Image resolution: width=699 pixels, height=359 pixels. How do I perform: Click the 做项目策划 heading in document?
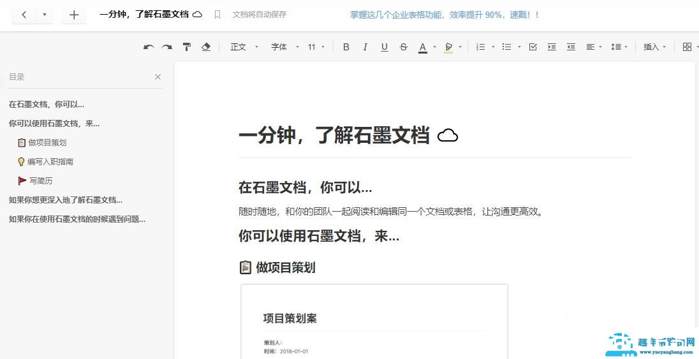coord(277,268)
